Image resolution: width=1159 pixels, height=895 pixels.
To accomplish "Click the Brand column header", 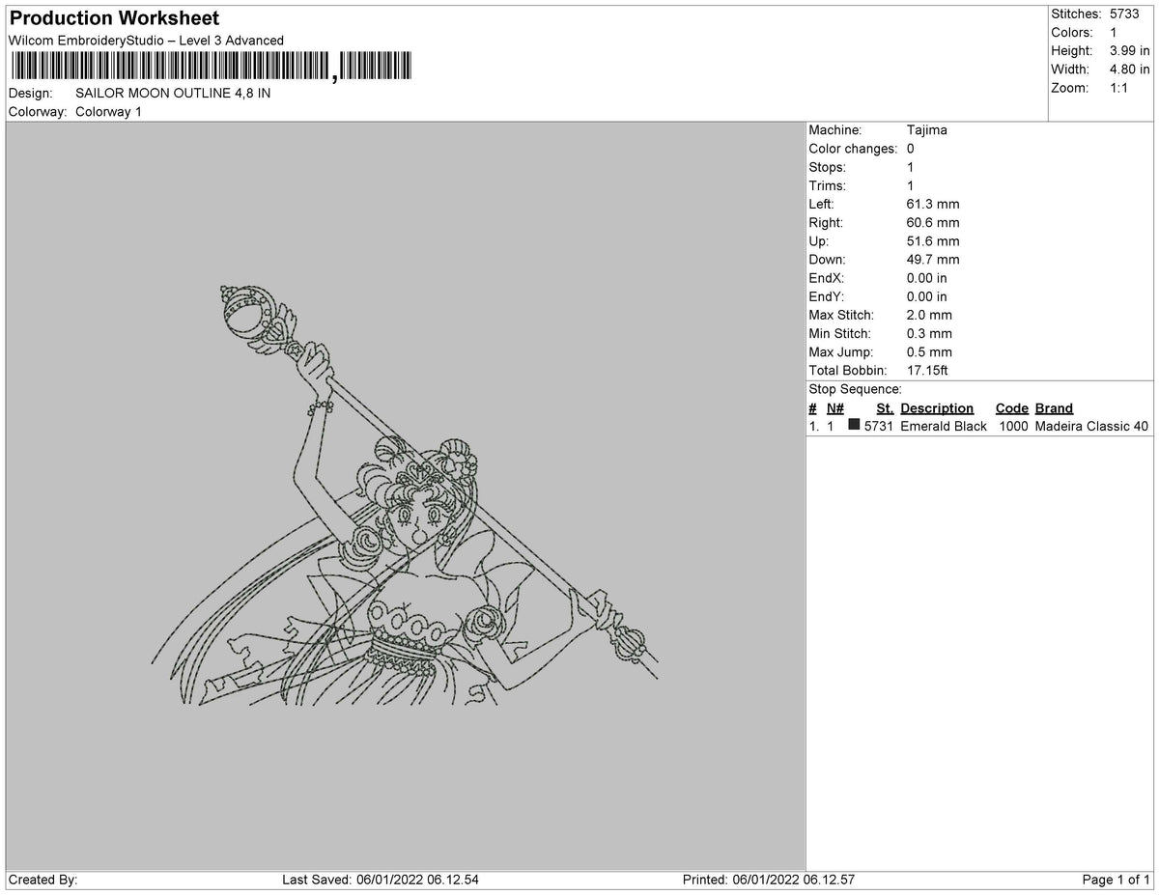I will 1054,408.
